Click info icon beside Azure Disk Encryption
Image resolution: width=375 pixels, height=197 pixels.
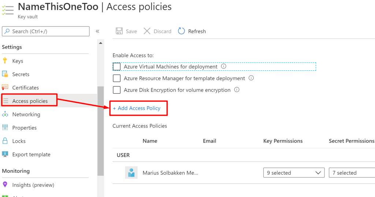(237, 90)
